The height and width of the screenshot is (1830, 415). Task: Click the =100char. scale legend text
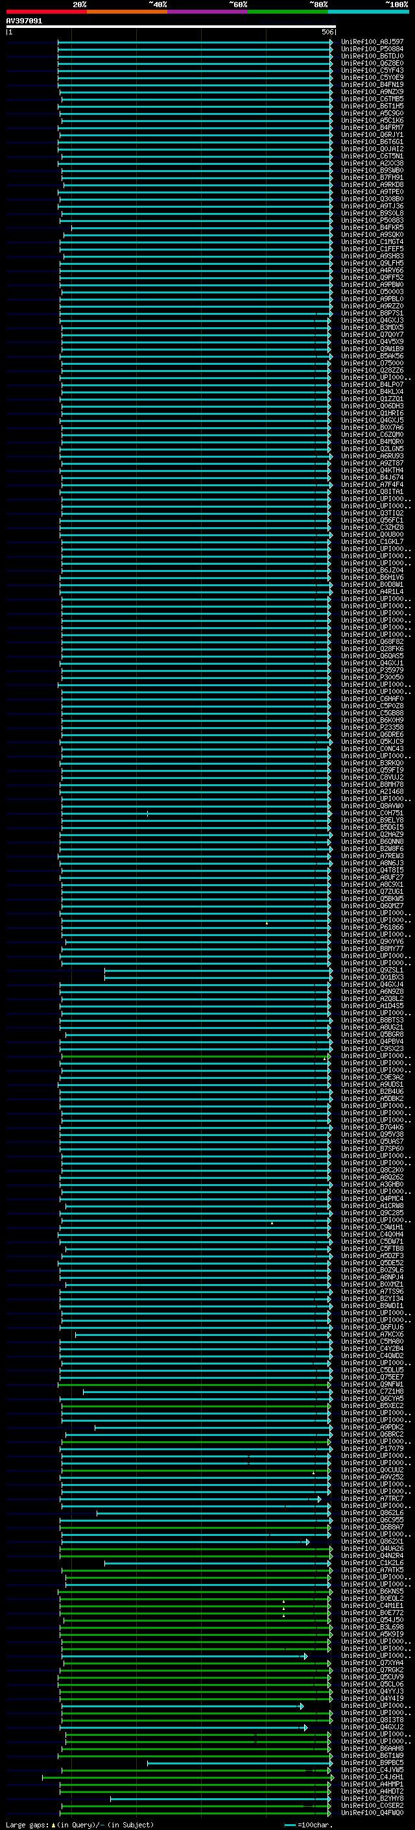click(315, 1824)
